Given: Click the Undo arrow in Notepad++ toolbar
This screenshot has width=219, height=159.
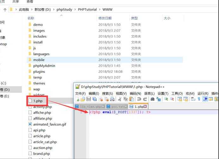Looking at the screenshot, I should (x=139, y=99).
